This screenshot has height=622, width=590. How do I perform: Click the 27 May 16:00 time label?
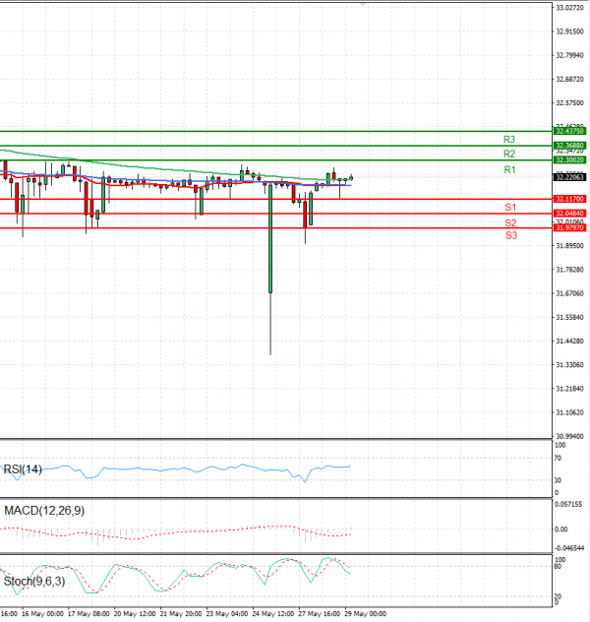click(x=319, y=614)
